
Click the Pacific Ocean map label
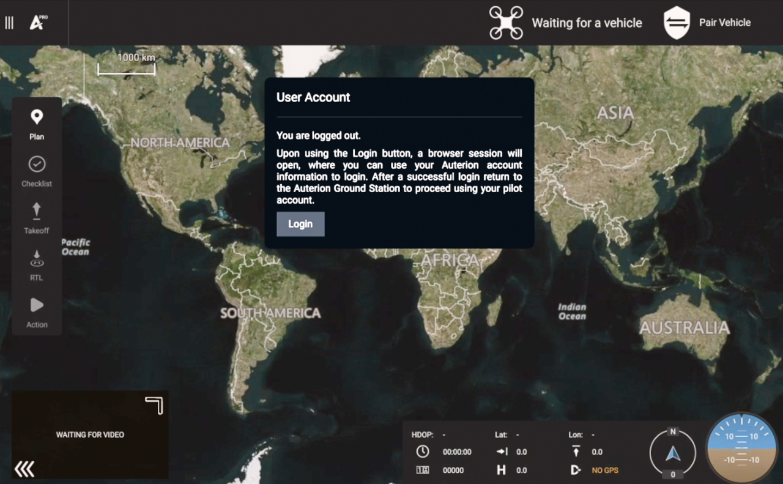click(75, 247)
